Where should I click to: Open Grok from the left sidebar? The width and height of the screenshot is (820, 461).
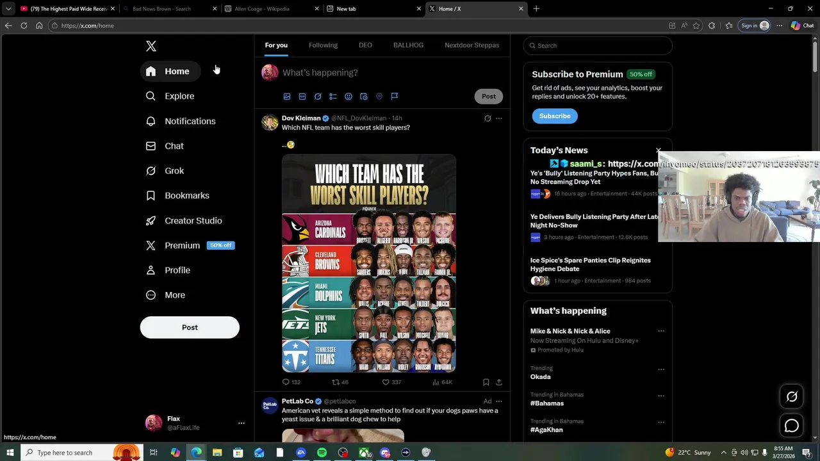point(165,171)
